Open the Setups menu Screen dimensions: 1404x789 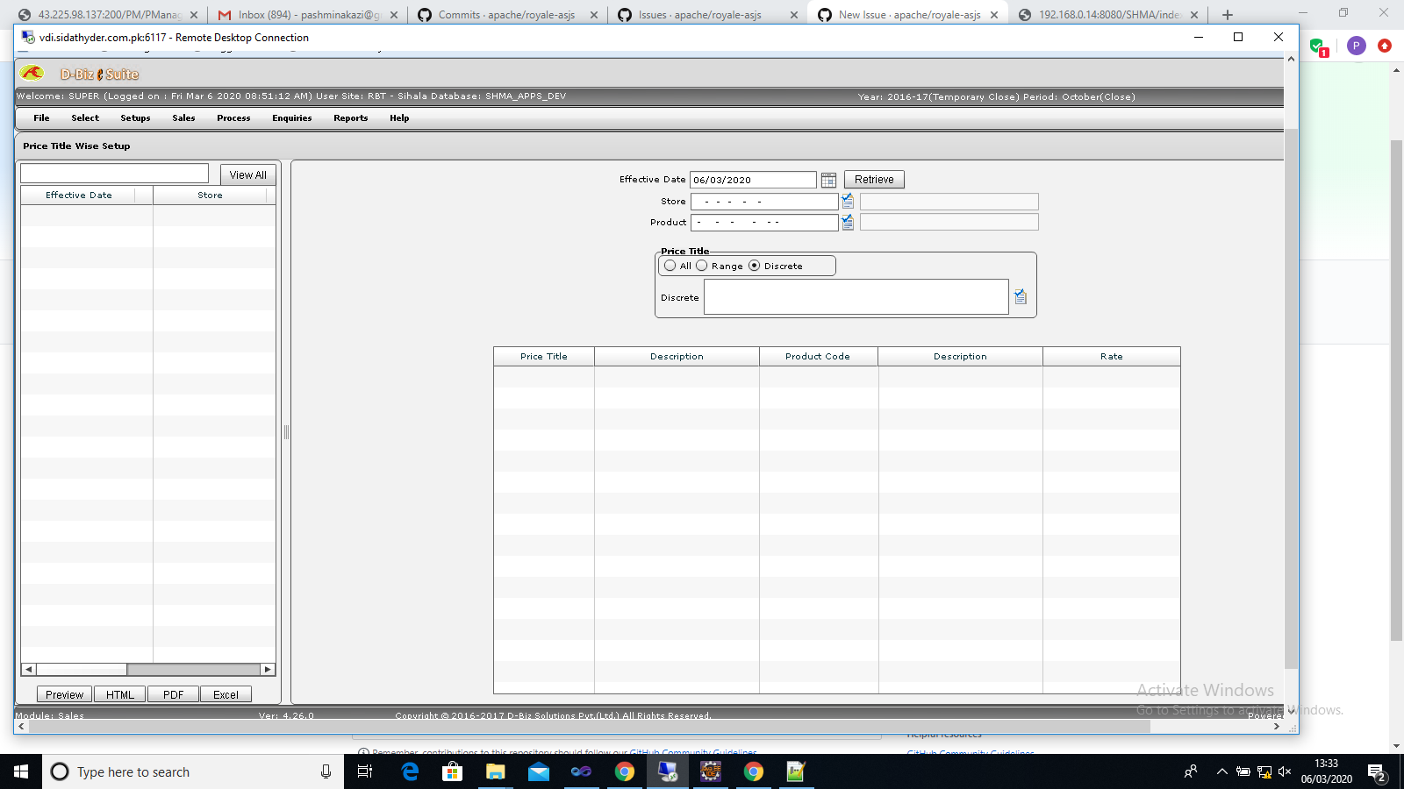click(x=135, y=117)
